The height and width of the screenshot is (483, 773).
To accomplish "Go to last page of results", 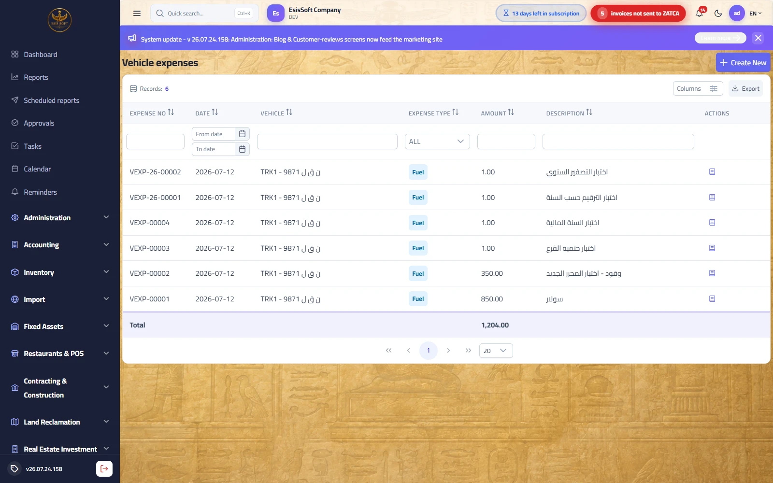I will [468, 351].
